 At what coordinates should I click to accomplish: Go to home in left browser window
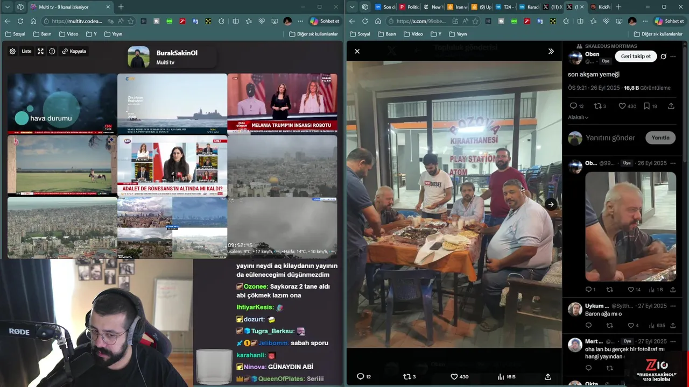pos(33,21)
